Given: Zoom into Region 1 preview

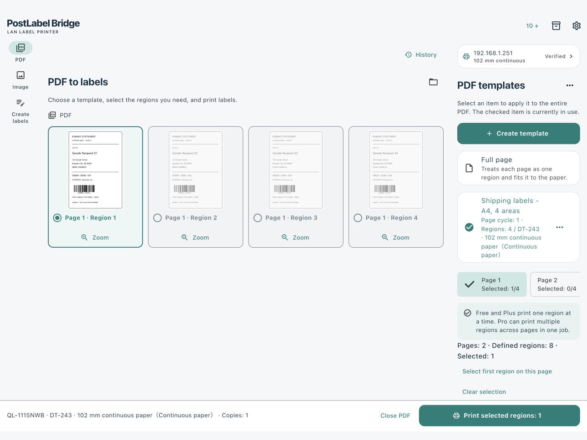Looking at the screenshot, I should click(x=95, y=237).
